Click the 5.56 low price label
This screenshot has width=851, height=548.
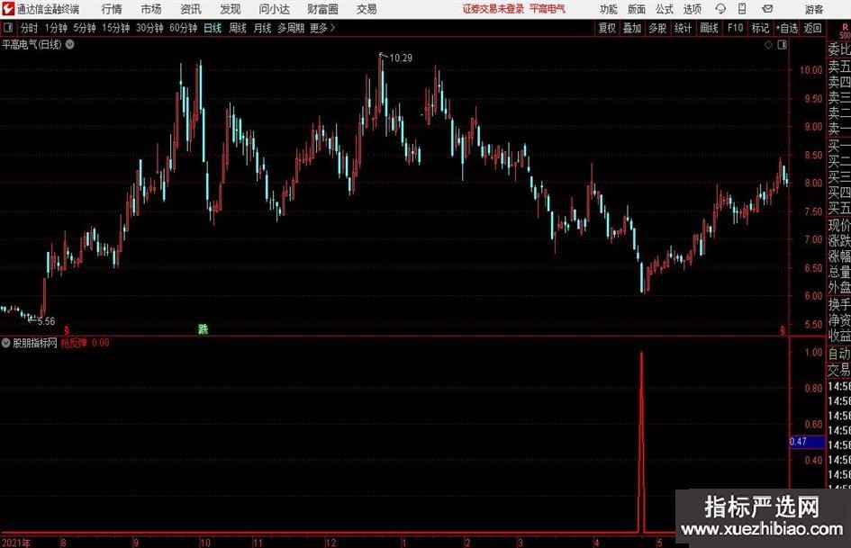tap(46, 321)
